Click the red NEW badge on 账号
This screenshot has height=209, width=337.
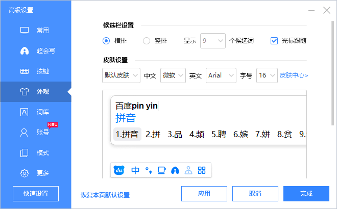(x=53, y=125)
